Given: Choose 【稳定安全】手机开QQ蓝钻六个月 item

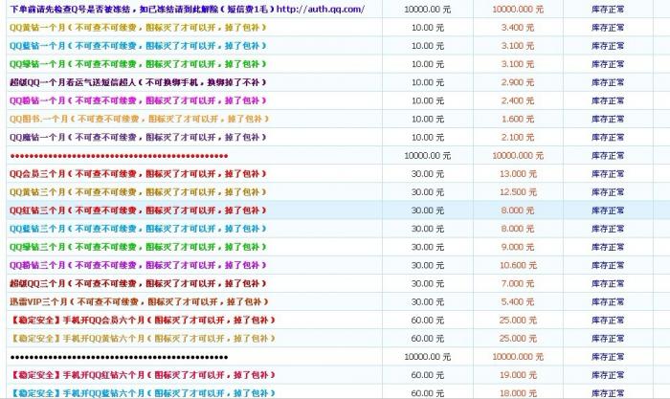Looking at the screenshot, I should pyautogui.click(x=143, y=393).
